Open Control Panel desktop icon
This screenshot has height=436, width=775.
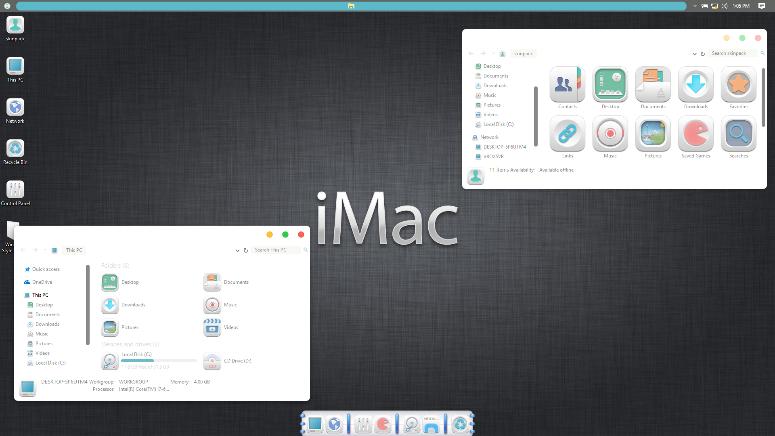(15, 190)
